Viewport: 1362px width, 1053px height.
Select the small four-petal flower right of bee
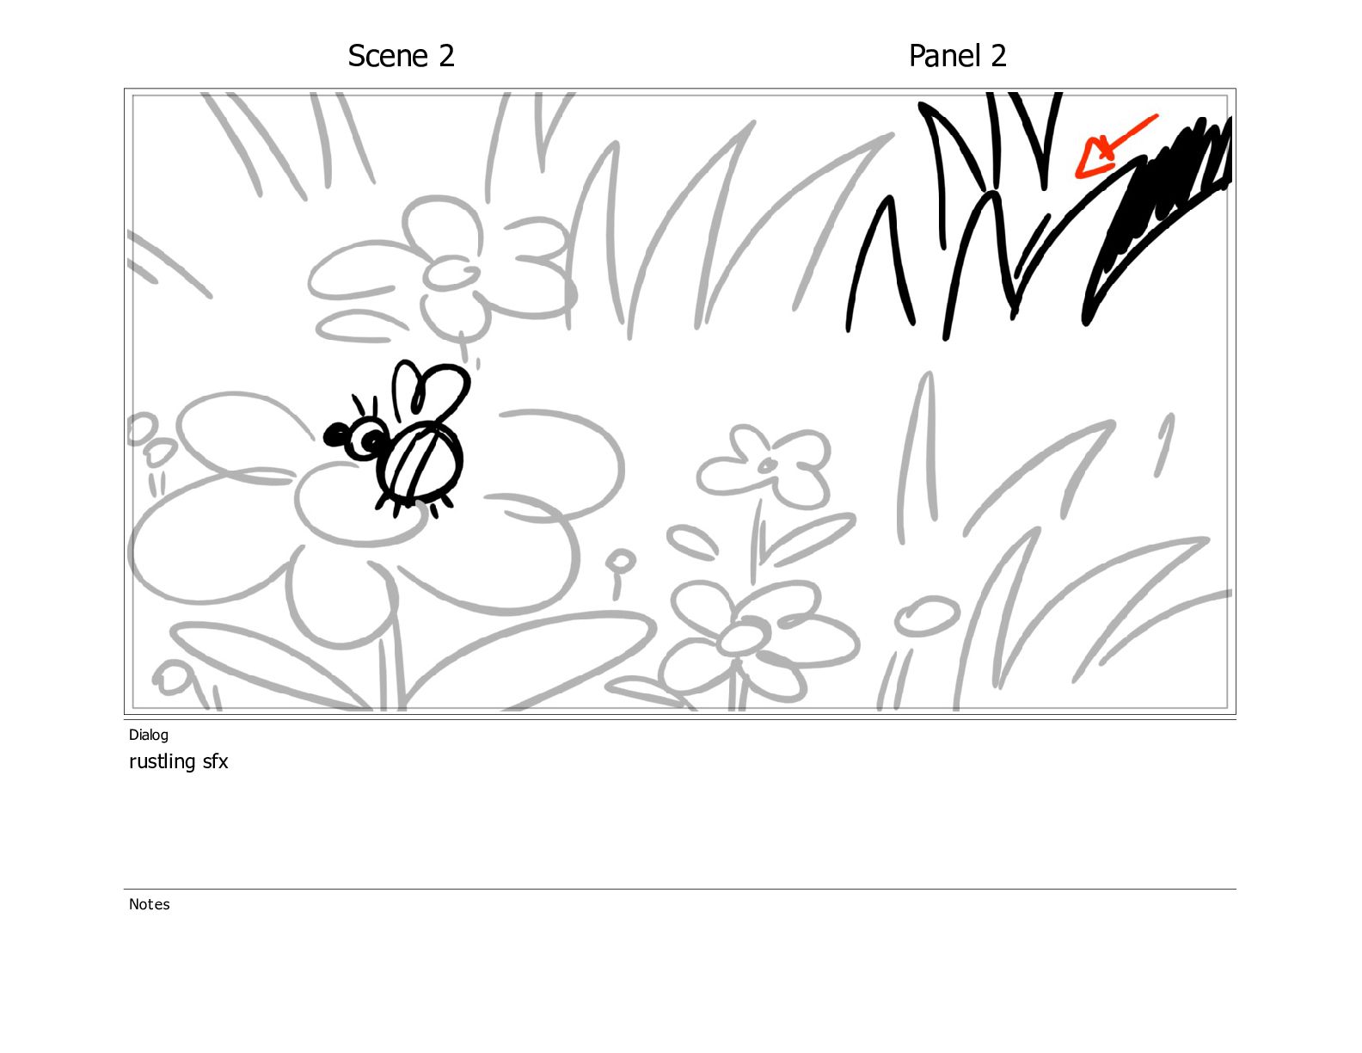coord(765,465)
